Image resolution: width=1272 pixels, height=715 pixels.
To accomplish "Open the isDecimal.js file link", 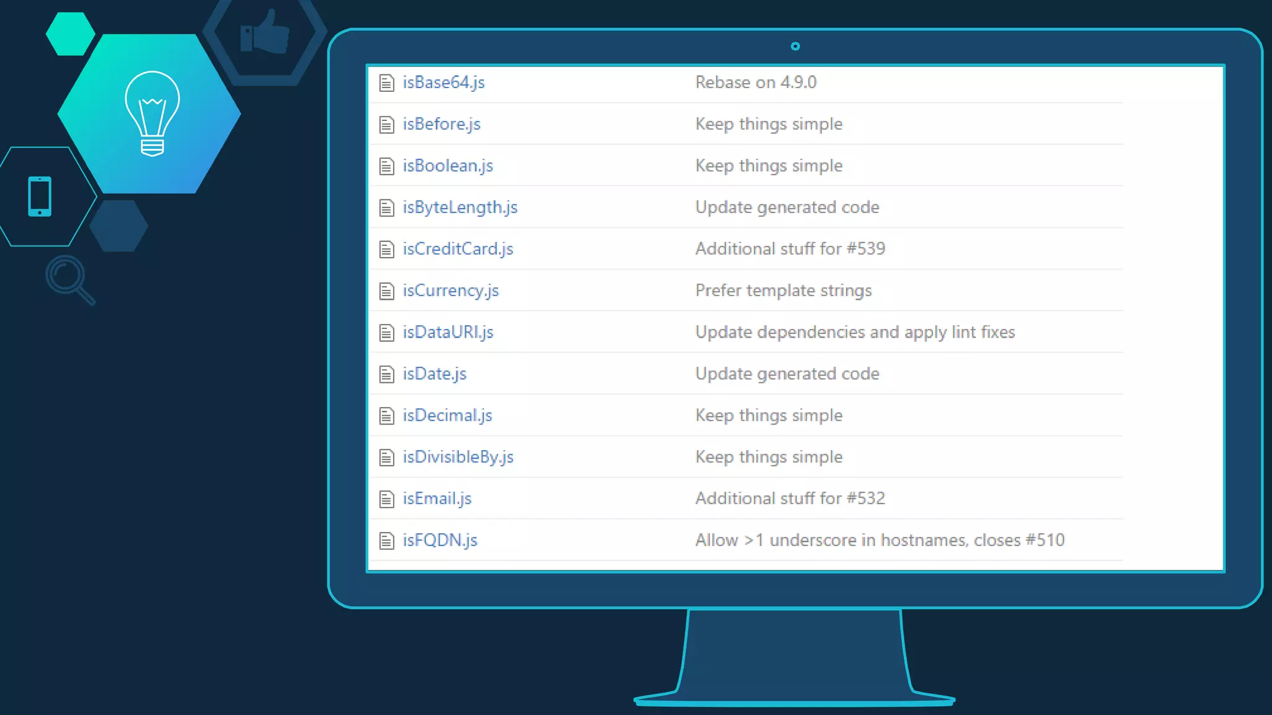I will point(447,415).
